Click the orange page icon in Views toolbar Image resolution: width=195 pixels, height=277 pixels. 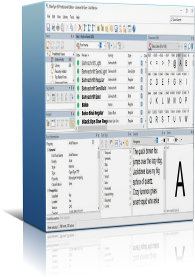[x=48, y=45]
